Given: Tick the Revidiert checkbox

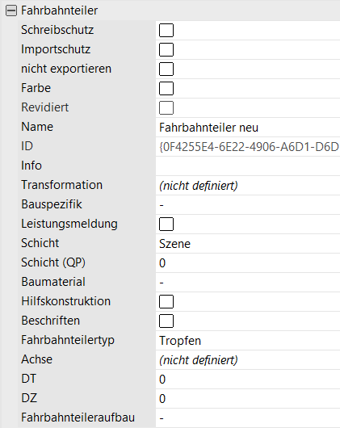Looking at the screenshot, I should [x=166, y=107].
